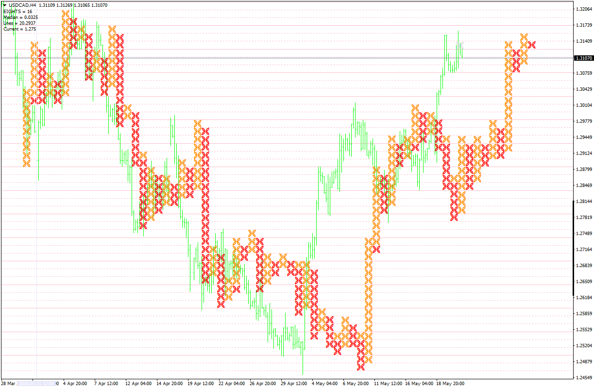The image size is (594, 389).
Task: Click the Median = 0.0325 indicator value
Action: click(x=21, y=17)
